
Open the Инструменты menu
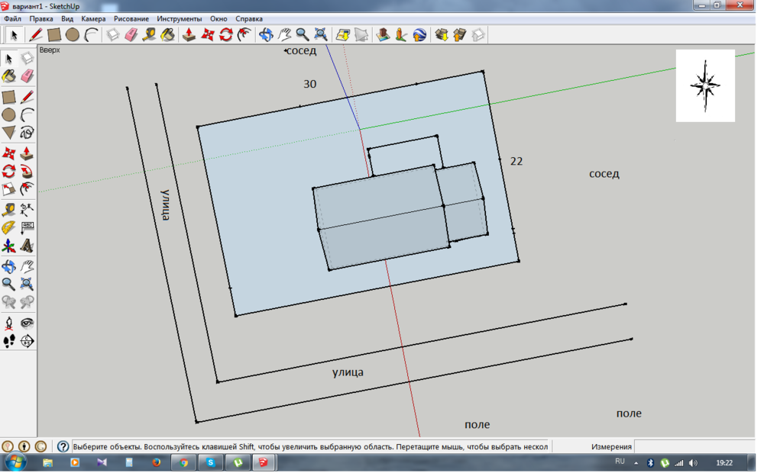coord(180,18)
